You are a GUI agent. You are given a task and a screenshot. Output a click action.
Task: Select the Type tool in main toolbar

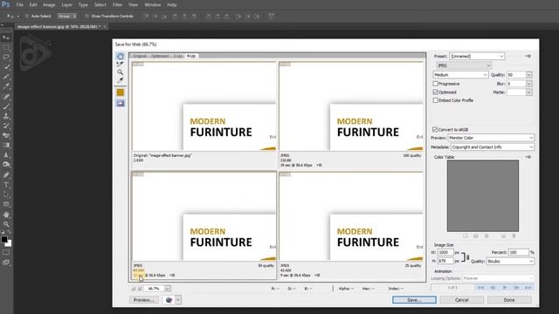[6, 185]
